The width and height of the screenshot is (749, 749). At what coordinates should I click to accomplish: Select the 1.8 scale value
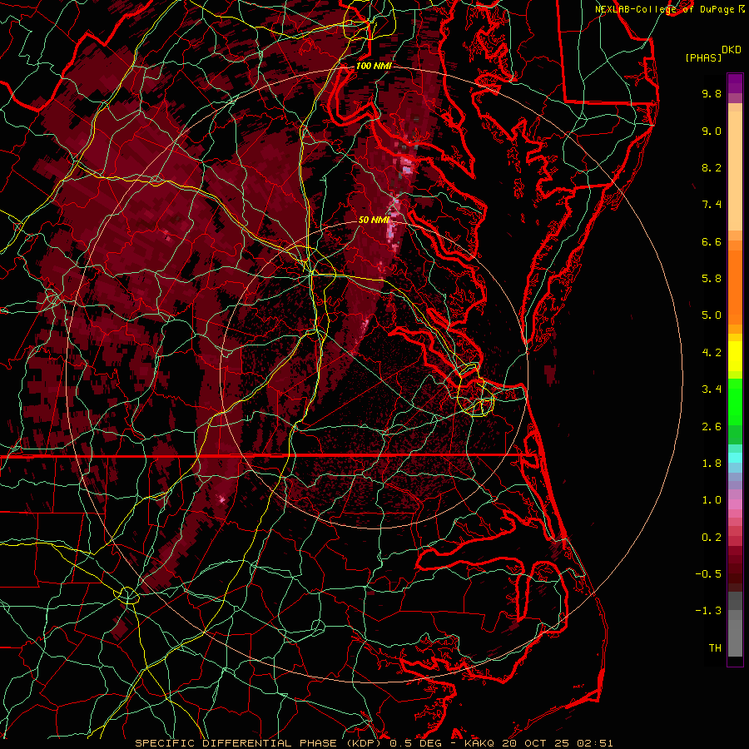[x=712, y=464]
